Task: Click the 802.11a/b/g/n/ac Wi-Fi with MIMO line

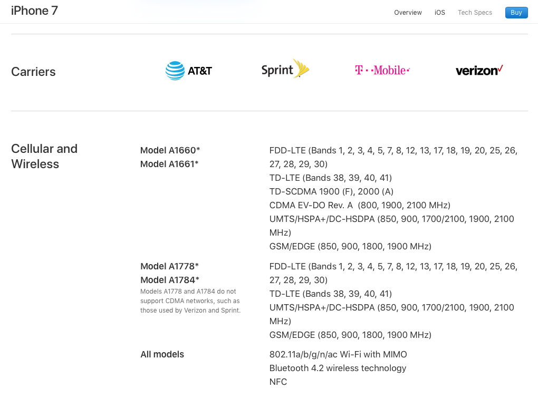Action: coord(338,354)
